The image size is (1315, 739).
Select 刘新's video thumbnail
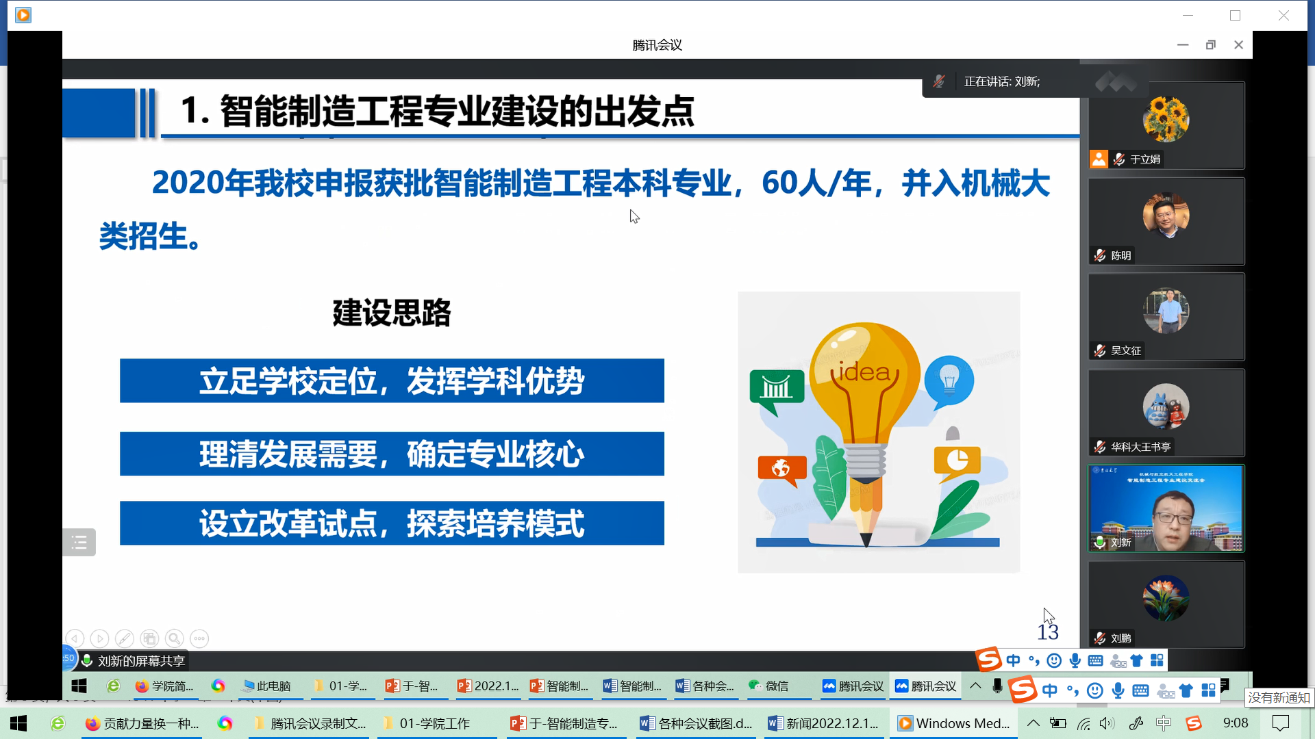[x=1166, y=508]
